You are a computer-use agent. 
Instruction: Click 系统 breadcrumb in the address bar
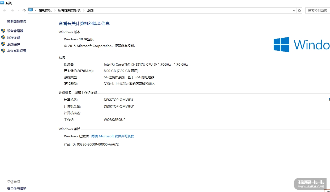pos(90,10)
